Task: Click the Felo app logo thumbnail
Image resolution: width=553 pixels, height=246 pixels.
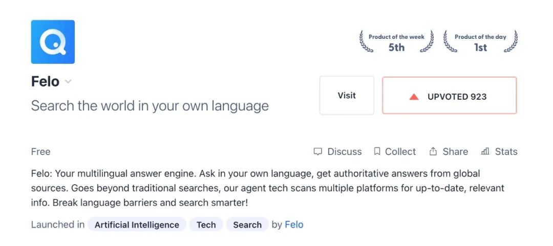Action: (53, 42)
